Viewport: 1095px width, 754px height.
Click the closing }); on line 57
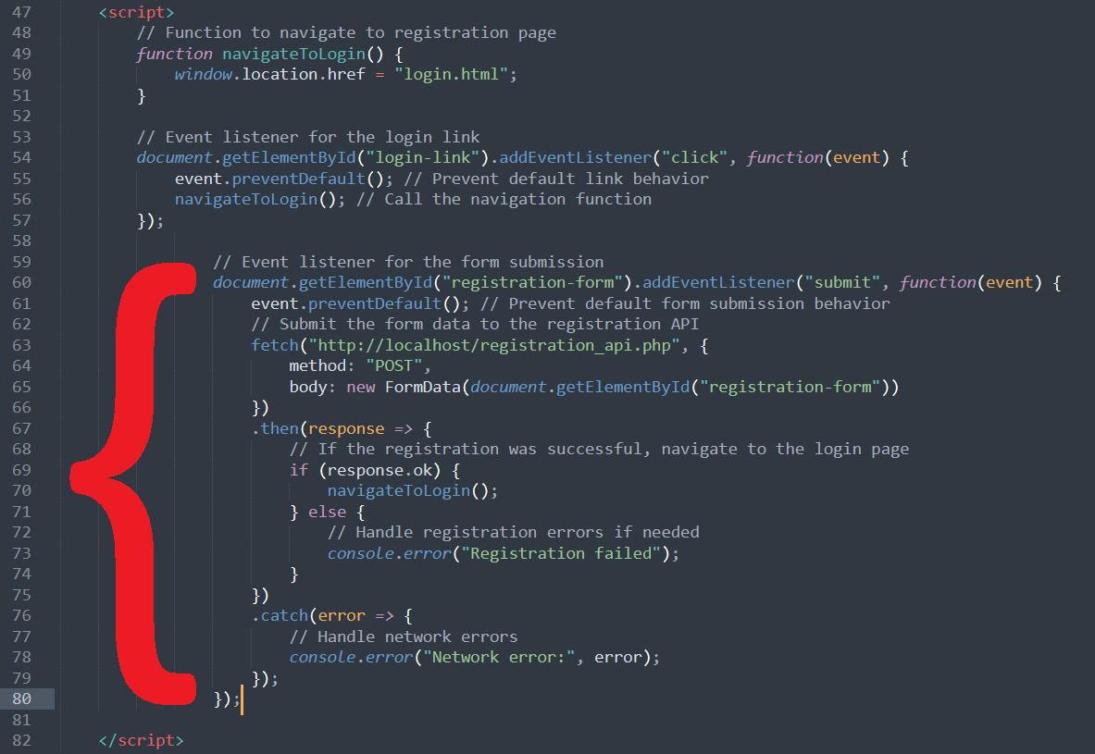(x=150, y=220)
